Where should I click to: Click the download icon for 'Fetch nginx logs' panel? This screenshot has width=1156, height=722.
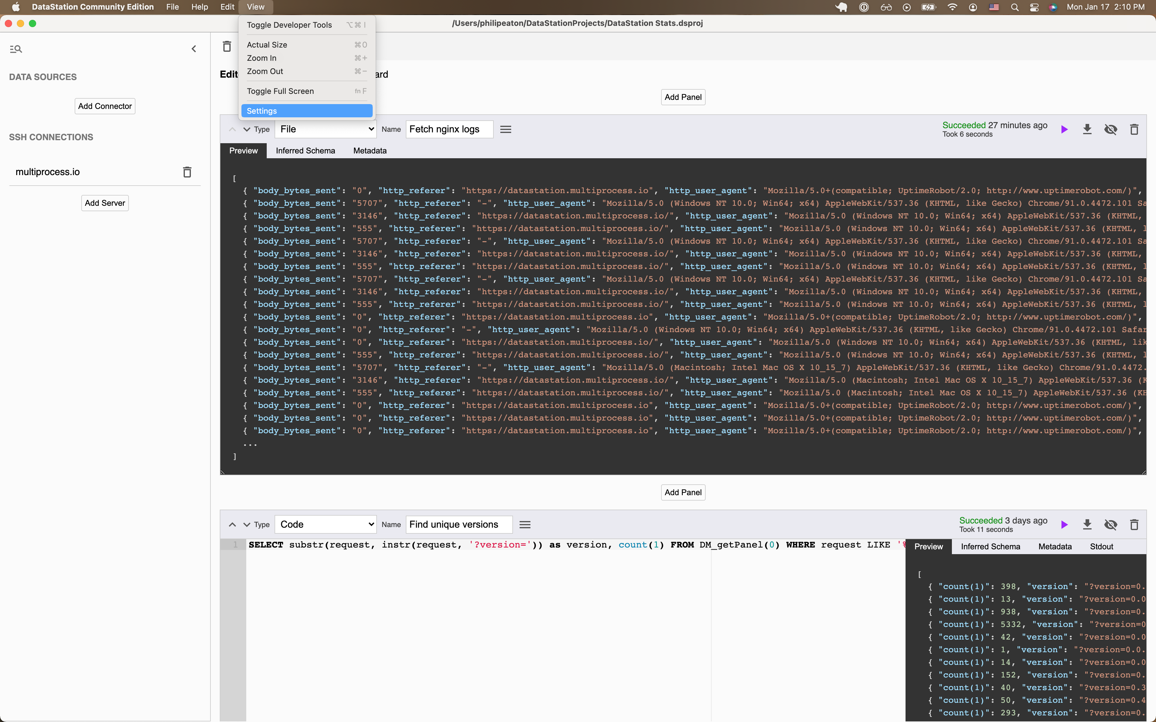[1087, 129]
